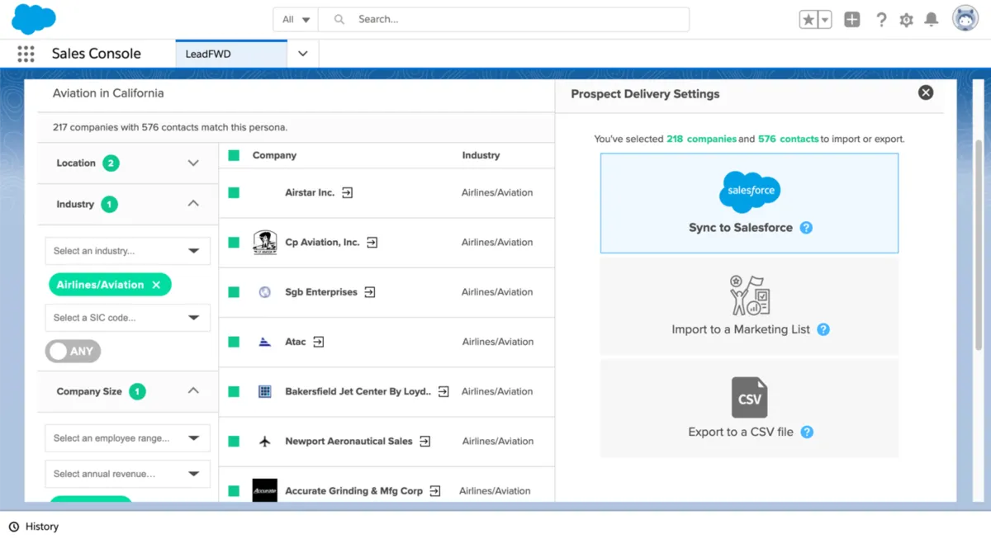Click in the global Search field
This screenshot has height=539, width=991.
504,20
